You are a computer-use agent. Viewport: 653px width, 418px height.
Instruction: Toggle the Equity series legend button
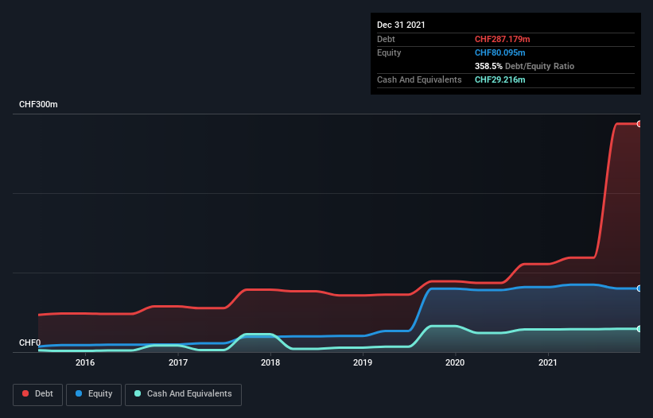[x=94, y=394]
